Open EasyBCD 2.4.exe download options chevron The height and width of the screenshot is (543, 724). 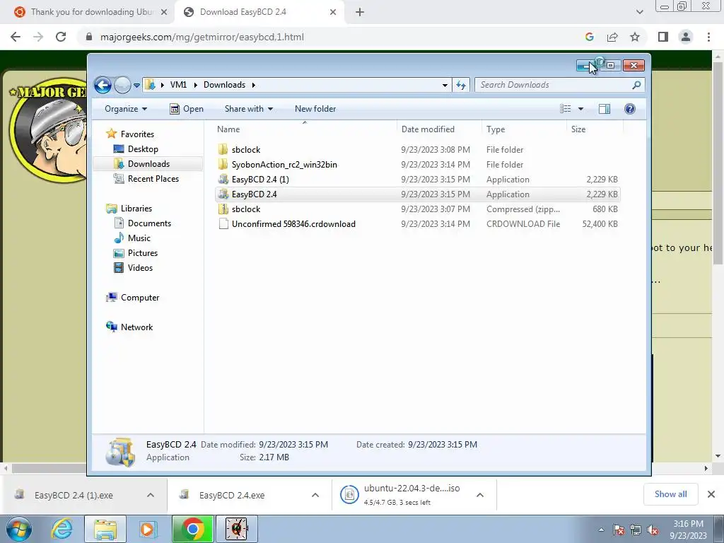click(x=315, y=496)
